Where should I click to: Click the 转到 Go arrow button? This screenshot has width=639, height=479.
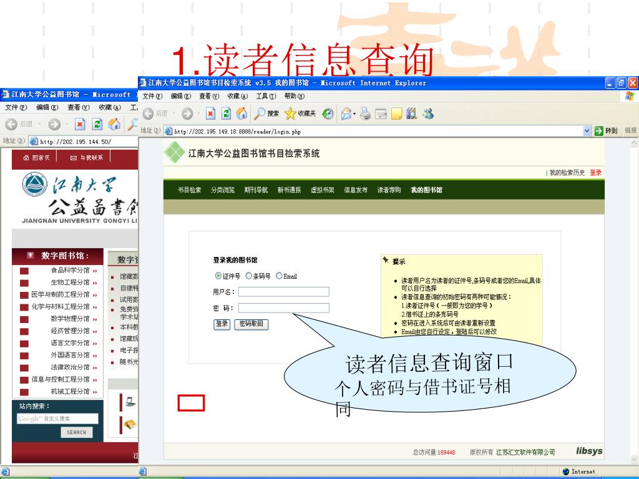pyautogui.click(x=598, y=131)
